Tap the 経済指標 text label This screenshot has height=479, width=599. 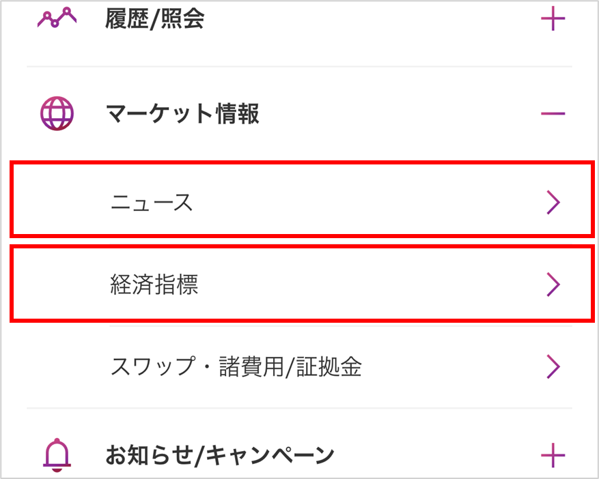tap(154, 285)
